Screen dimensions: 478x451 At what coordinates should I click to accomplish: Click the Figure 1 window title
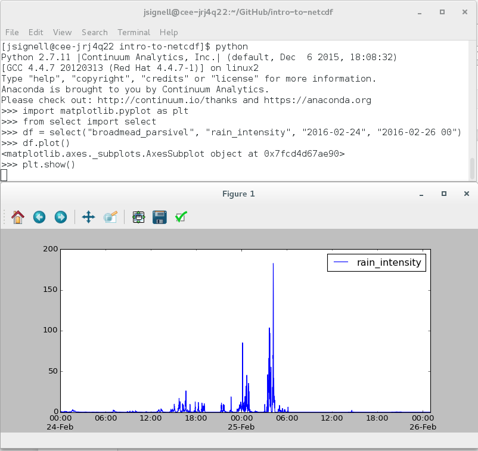[238, 194]
